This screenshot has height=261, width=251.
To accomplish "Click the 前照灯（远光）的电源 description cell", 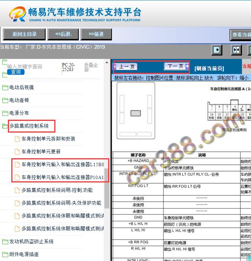I will (202, 224).
